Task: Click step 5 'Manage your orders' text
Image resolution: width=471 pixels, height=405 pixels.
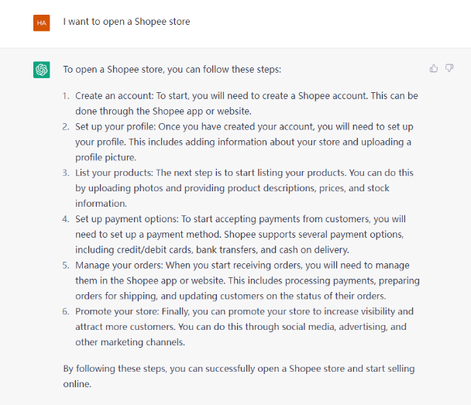Action: click(119, 266)
